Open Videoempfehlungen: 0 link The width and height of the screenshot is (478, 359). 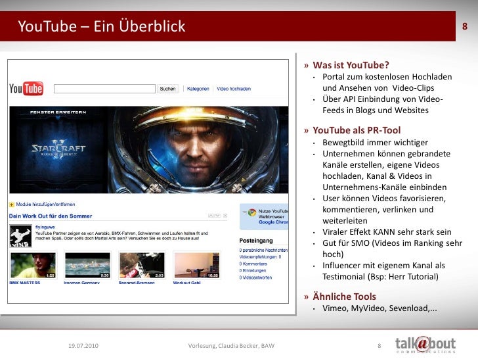(x=260, y=257)
